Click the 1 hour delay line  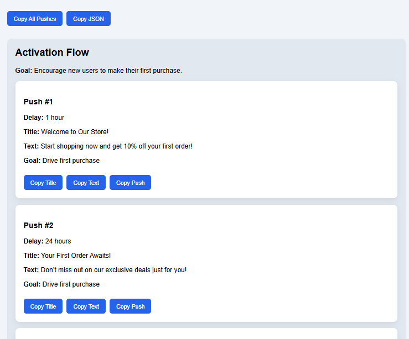pyautogui.click(x=44, y=118)
